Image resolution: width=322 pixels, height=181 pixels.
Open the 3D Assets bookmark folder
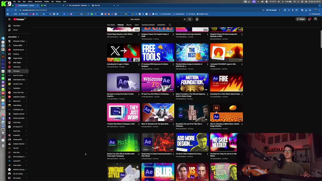pos(191,14)
